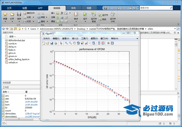Click the Breakpoints (断点) icon
Screen dimensions: 182x127
pos(76,14)
